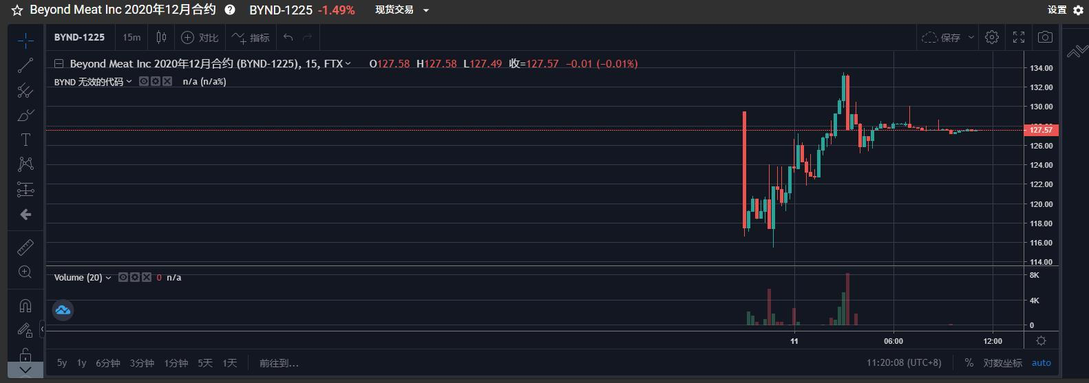Image resolution: width=1089 pixels, height=383 pixels.
Task: Open time axis settings gear icon
Action: [1041, 340]
